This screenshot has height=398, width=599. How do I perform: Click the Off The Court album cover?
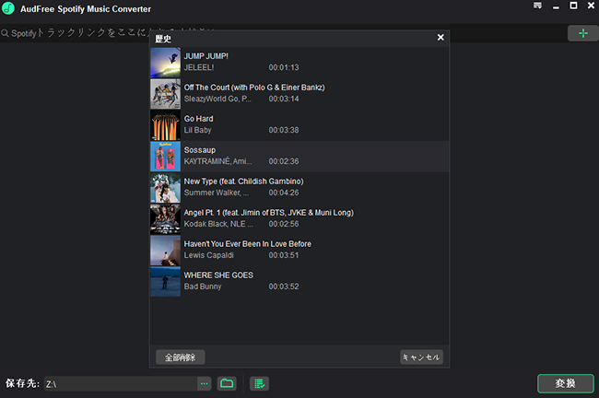tap(165, 94)
